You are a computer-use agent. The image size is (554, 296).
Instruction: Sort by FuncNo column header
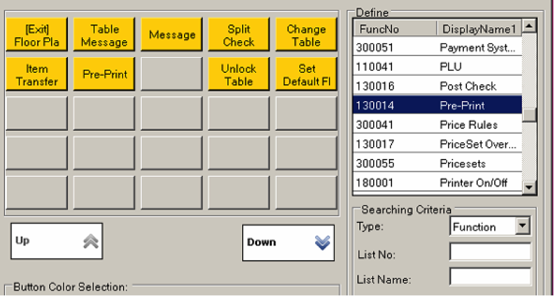tap(395, 28)
